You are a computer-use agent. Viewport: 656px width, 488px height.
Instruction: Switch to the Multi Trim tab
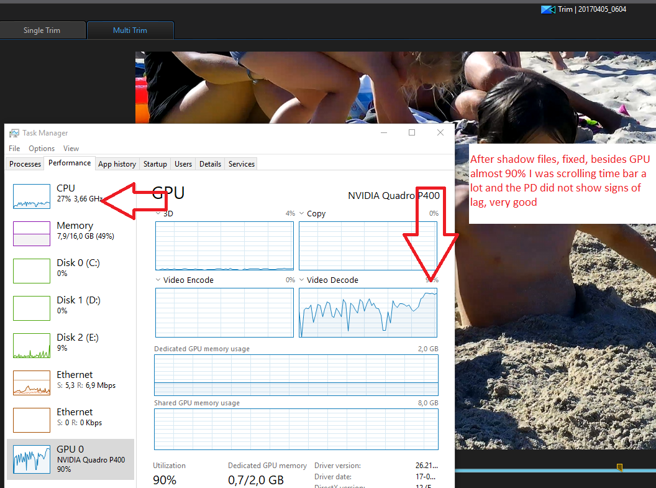[x=130, y=30]
